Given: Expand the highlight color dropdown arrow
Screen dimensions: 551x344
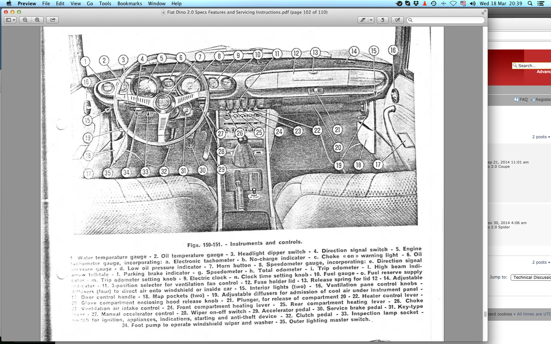Looking at the screenshot, I should pyautogui.click(x=371, y=20).
